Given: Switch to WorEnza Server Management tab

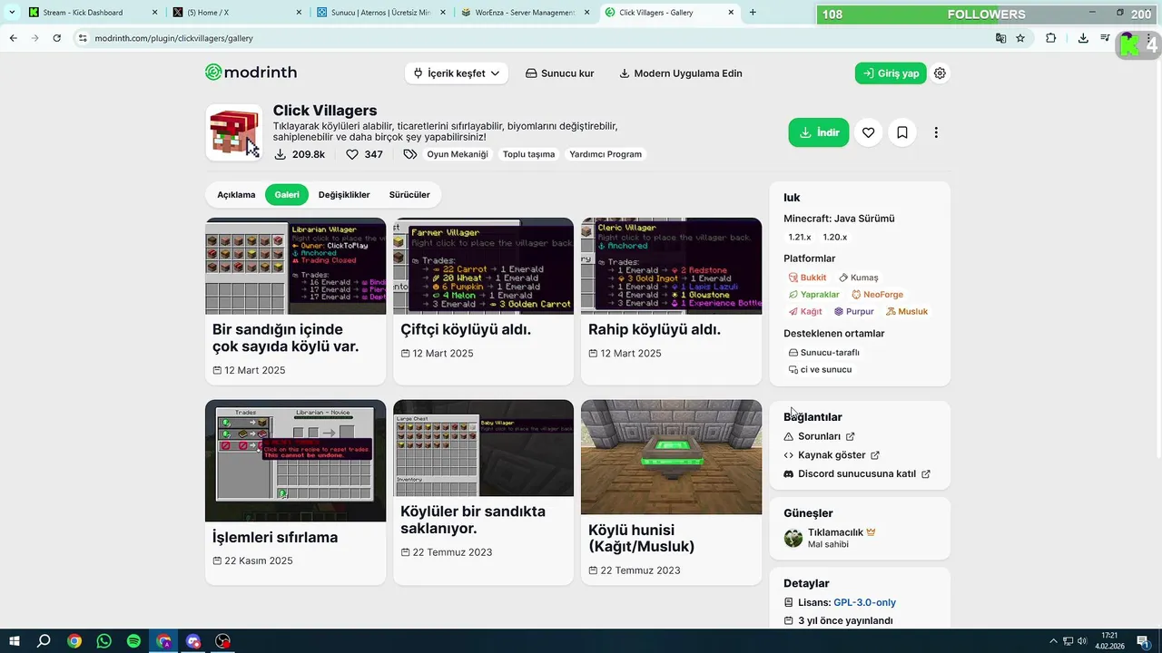Looking at the screenshot, I should pyautogui.click(x=526, y=13).
